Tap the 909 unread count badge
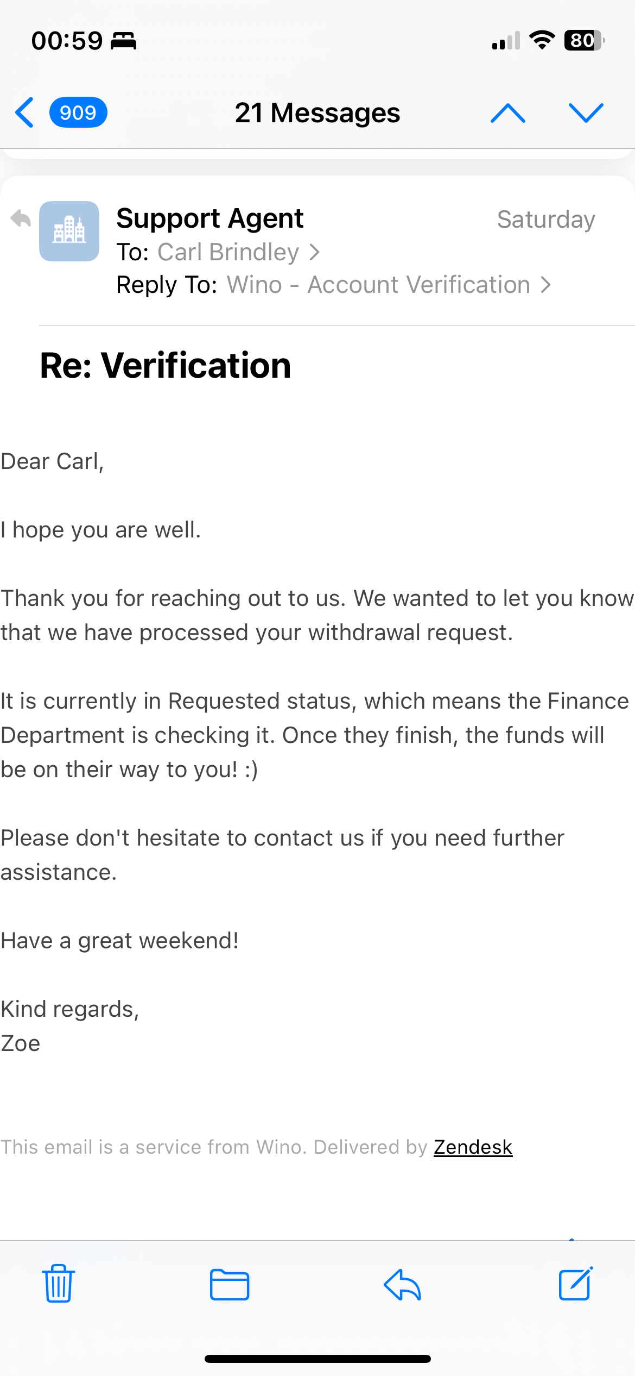Screen dimensions: 635x1376 (78, 113)
